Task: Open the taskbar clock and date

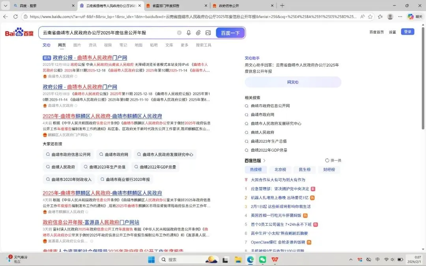Action: pyautogui.click(x=415, y=259)
